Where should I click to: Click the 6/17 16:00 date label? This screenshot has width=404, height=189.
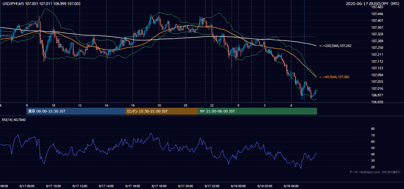point(132,186)
